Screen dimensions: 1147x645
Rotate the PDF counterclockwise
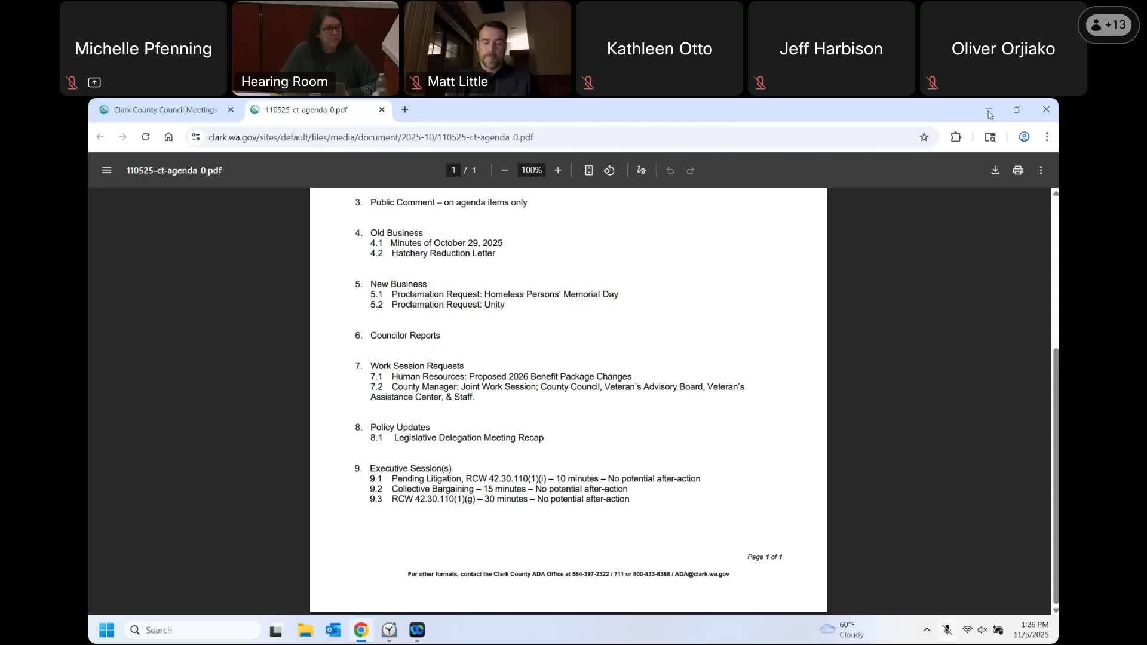[x=609, y=170]
